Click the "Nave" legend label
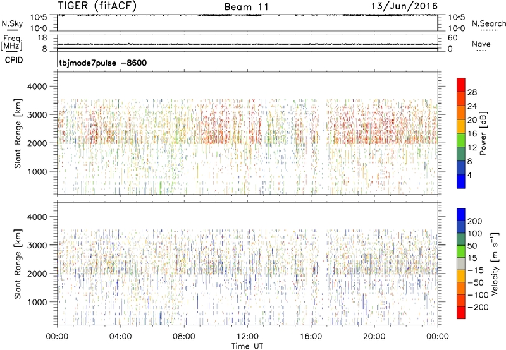 pyautogui.click(x=481, y=44)
